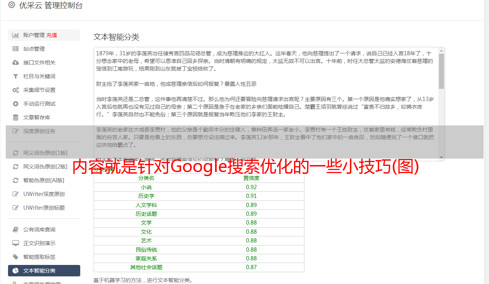
Task: Select the 艺术 category cell
Action: (146, 241)
